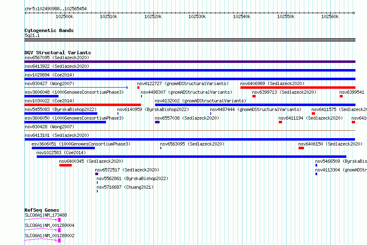This screenshot has width=367, height=245.
Task: Open the nsv5716687 (Chuang2021) label
Action: pyautogui.click(x=125, y=187)
